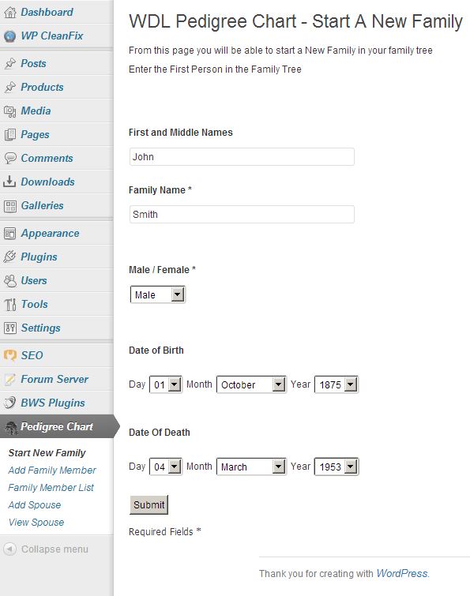Viewport: 470px width, 596px height.
Task: Click the Media camera icon
Action: 10,111
